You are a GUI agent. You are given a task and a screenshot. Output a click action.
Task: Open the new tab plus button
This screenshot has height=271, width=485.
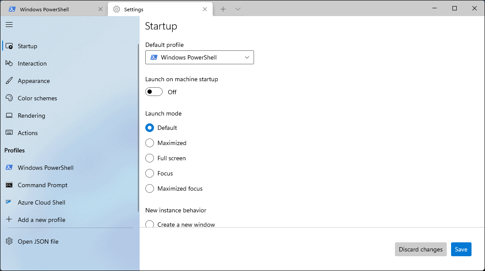pos(223,9)
